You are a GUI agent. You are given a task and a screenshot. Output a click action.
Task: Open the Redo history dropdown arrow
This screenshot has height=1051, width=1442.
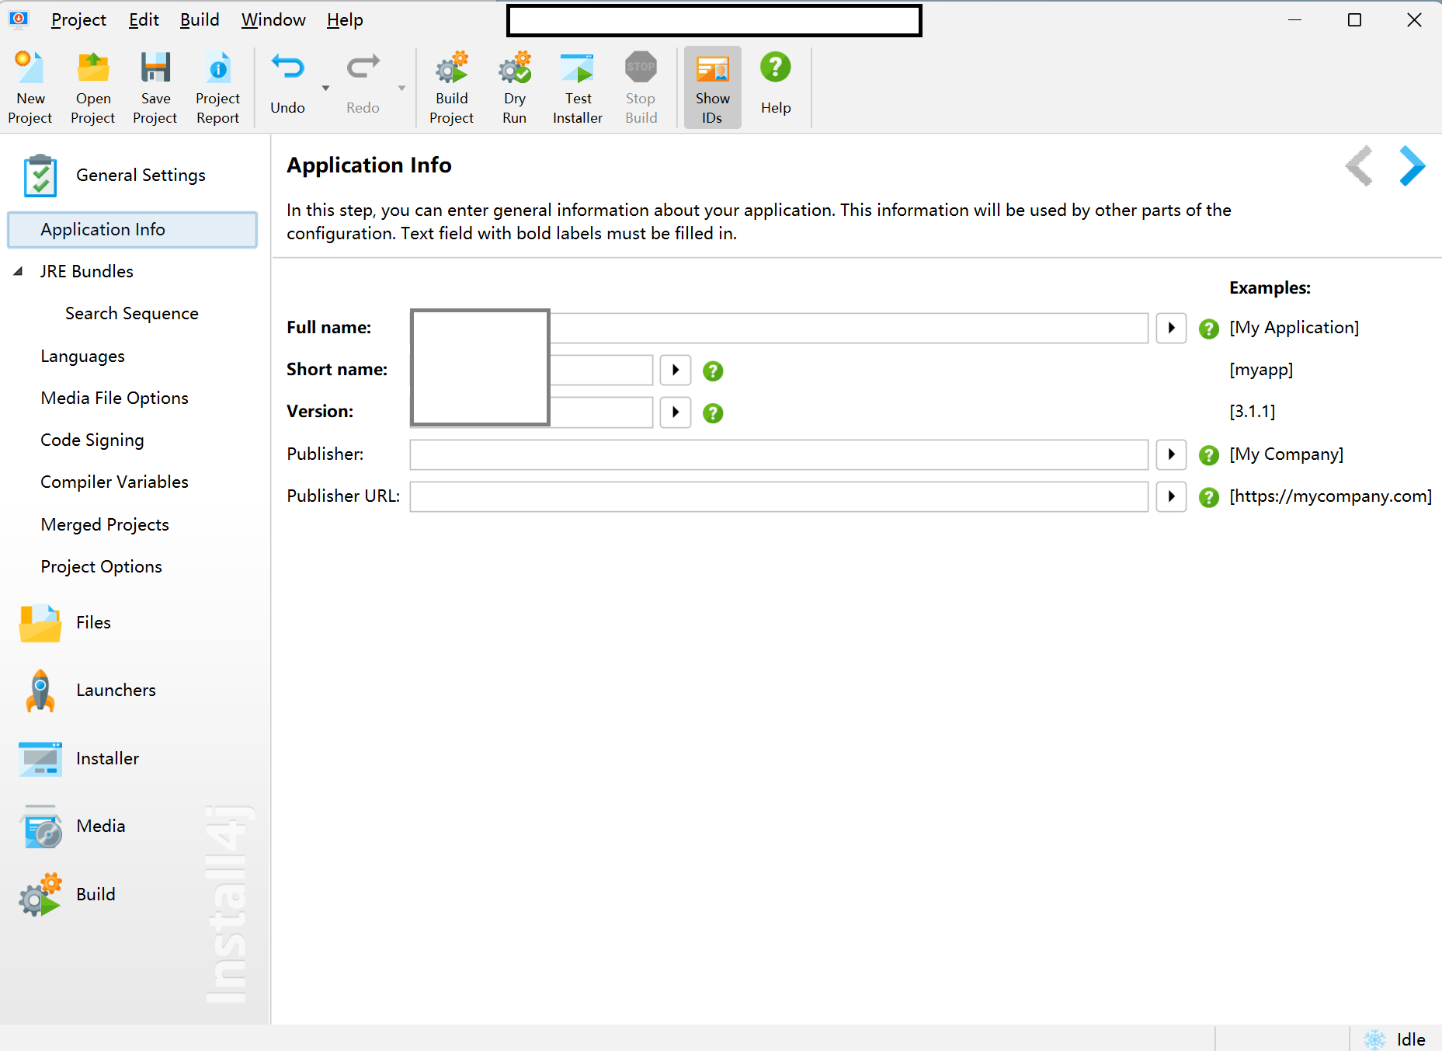tap(401, 88)
